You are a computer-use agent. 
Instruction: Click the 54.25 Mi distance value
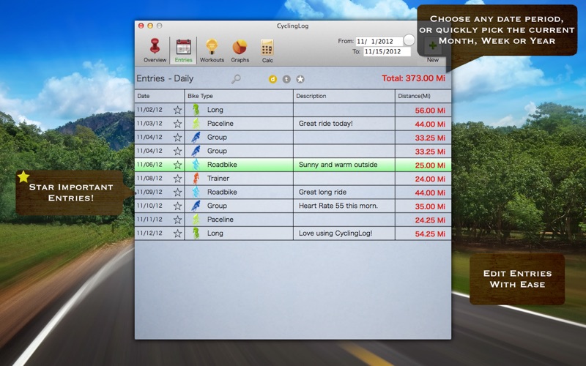430,234
